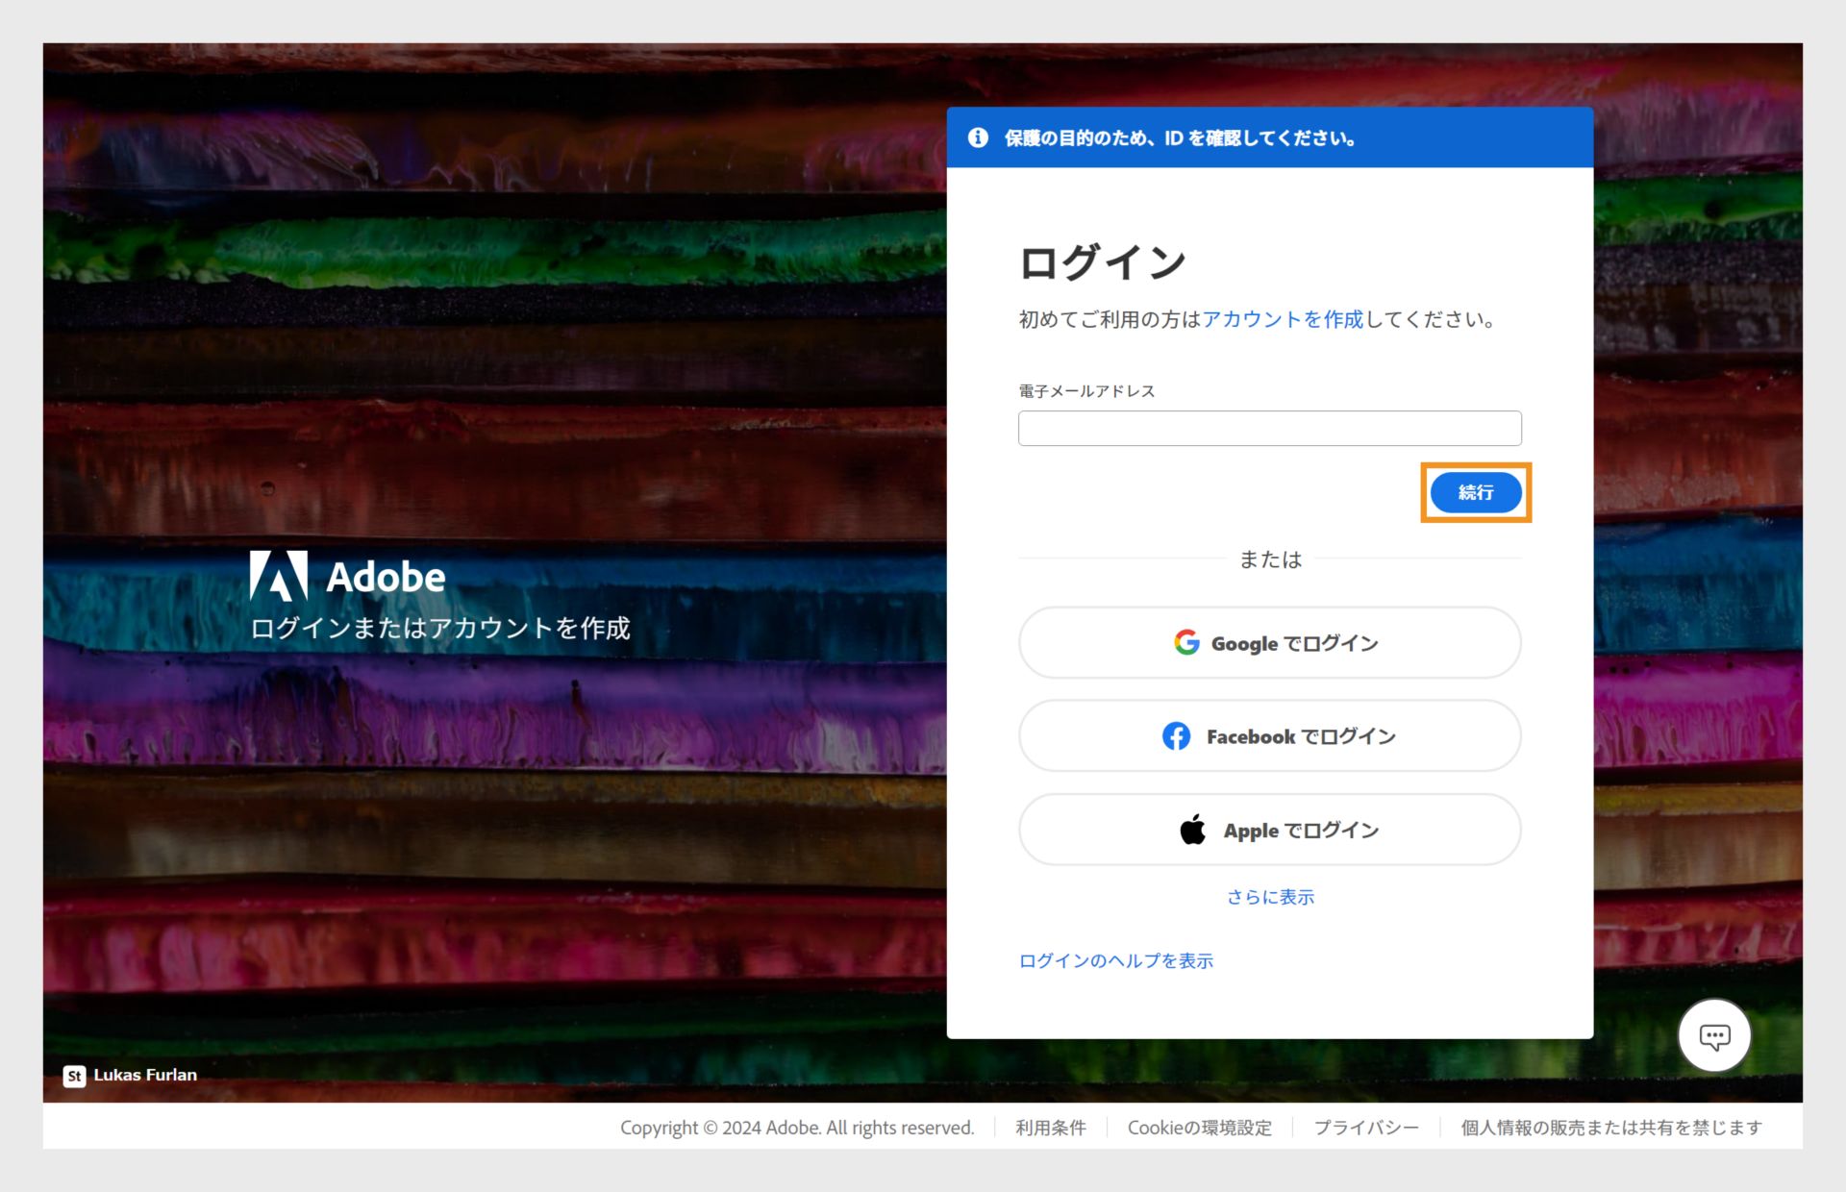Viewport: 1846px width, 1192px height.
Task: Click the info icon in the blue banner
Action: [980, 137]
